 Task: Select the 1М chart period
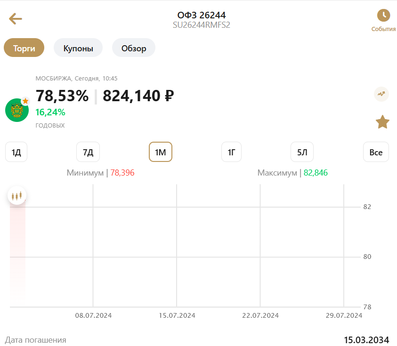pyautogui.click(x=161, y=152)
